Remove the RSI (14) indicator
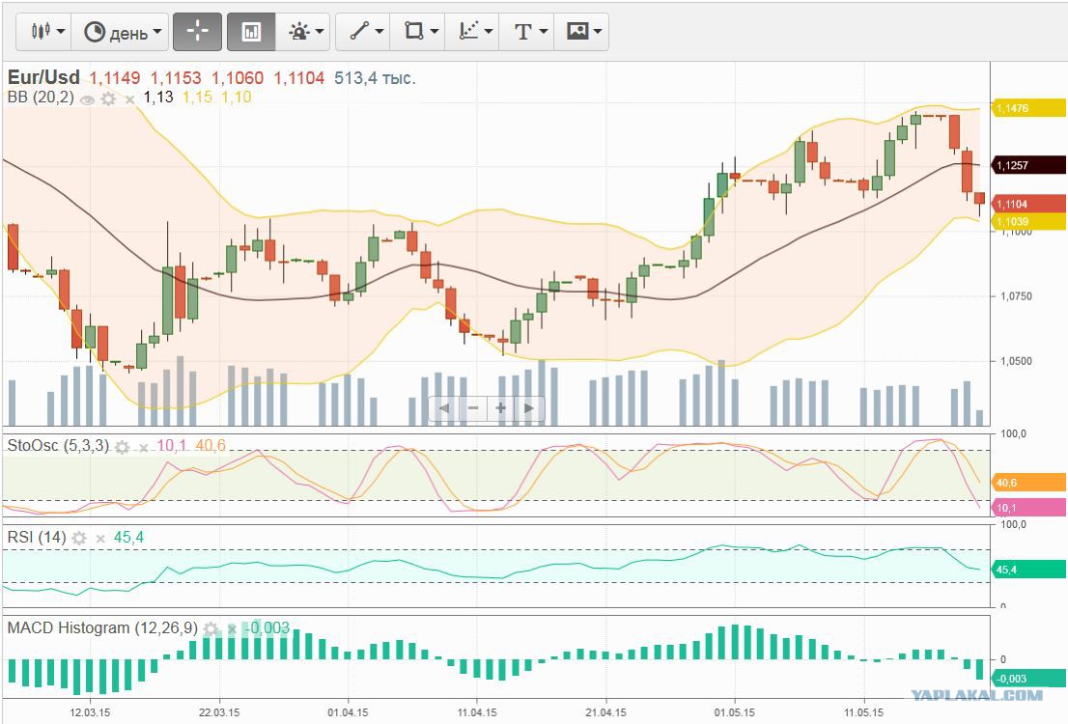This screenshot has height=724, width=1068. click(x=100, y=539)
